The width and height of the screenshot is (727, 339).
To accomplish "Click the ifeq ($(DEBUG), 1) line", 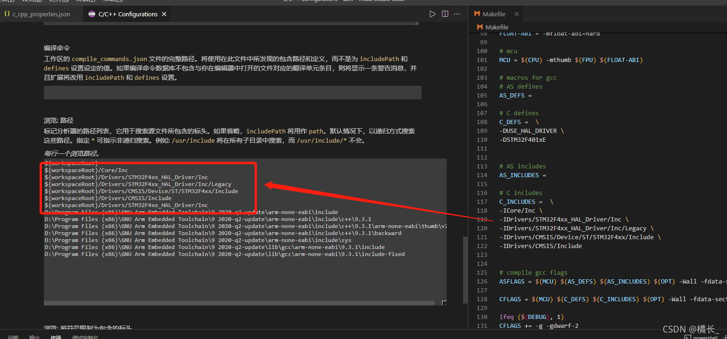I will 531,317.
